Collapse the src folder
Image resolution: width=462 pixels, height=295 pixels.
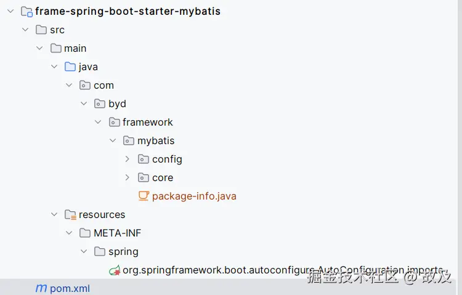pos(25,30)
